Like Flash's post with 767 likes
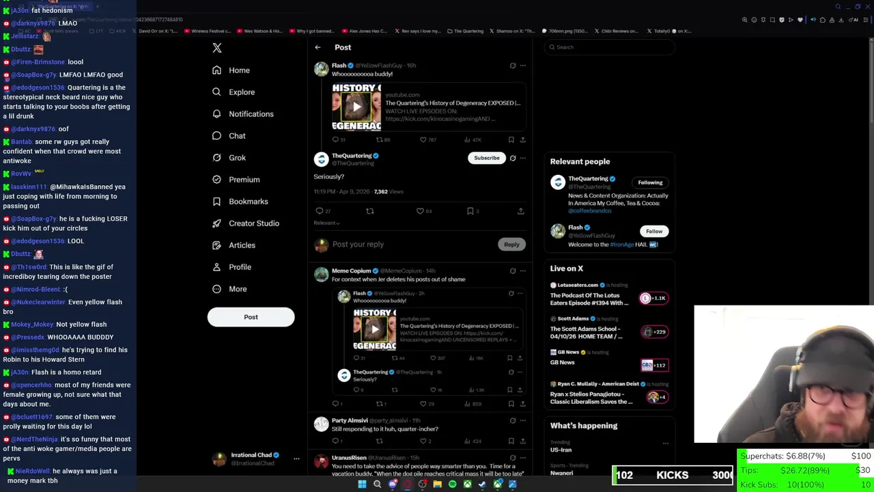Viewport: 874px width, 492px height. [x=428, y=139]
